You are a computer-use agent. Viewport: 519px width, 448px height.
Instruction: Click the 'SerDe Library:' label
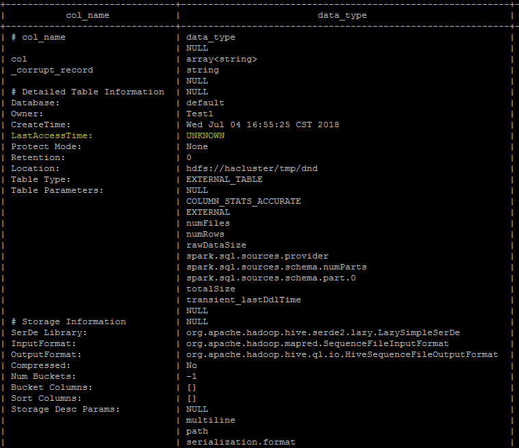[x=49, y=332]
